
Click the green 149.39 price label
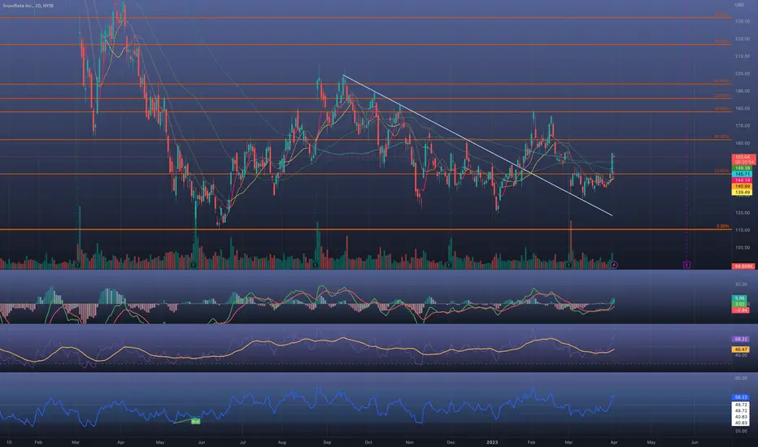(x=743, y=168)
